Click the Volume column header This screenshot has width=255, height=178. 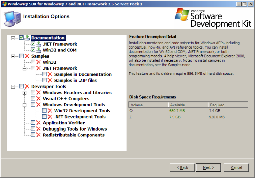(148, 105)
